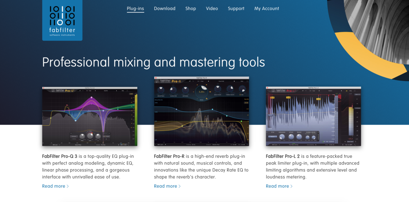Go to the Download page
Image resolution: width=409 pixels, height=202 pixels.
tap(165, 9)
